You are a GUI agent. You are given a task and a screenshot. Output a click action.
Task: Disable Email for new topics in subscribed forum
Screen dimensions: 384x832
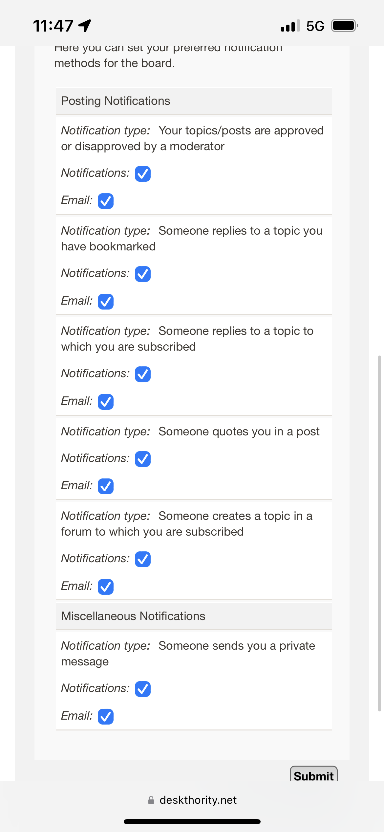coord(106,587)
